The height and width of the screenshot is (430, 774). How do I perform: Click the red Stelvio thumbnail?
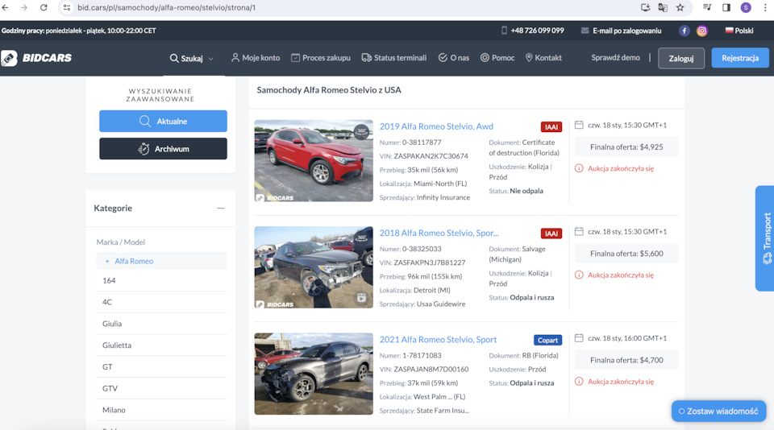click(x=314, y=161)
